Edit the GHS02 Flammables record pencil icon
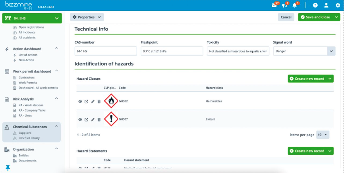 (x=93, y=102)
